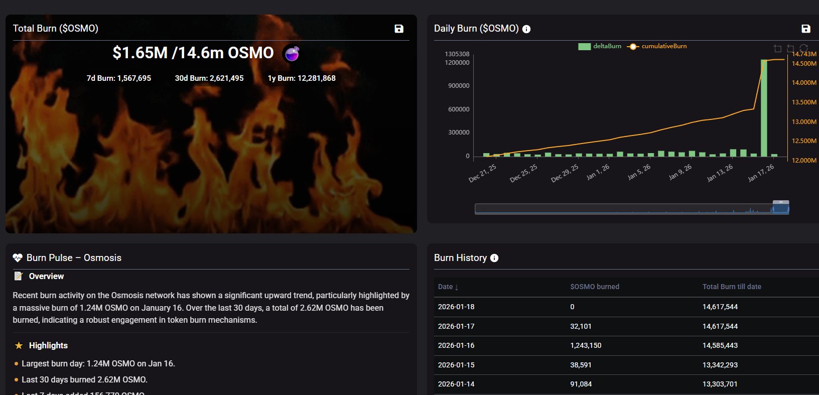Select the 2026-01-15 date cell
Screen dimensions: 819x395
point(456,365)
